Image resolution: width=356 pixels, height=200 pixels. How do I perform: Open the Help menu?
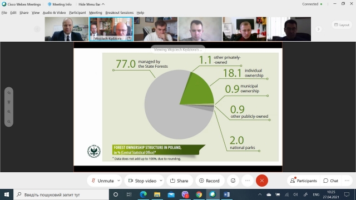tap(140, 13)
